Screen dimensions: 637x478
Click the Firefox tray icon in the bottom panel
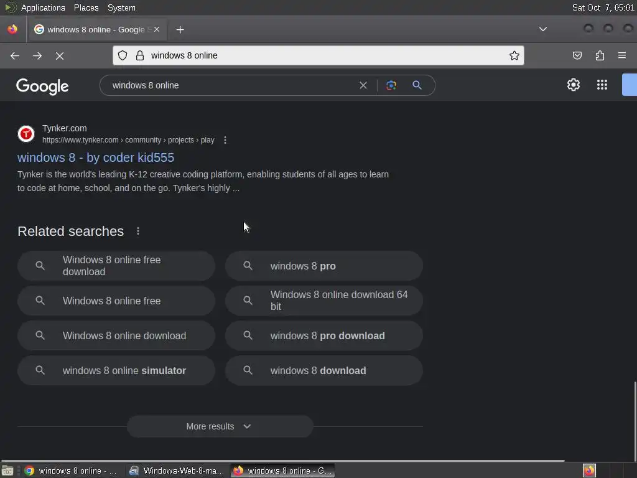[590, 471]
